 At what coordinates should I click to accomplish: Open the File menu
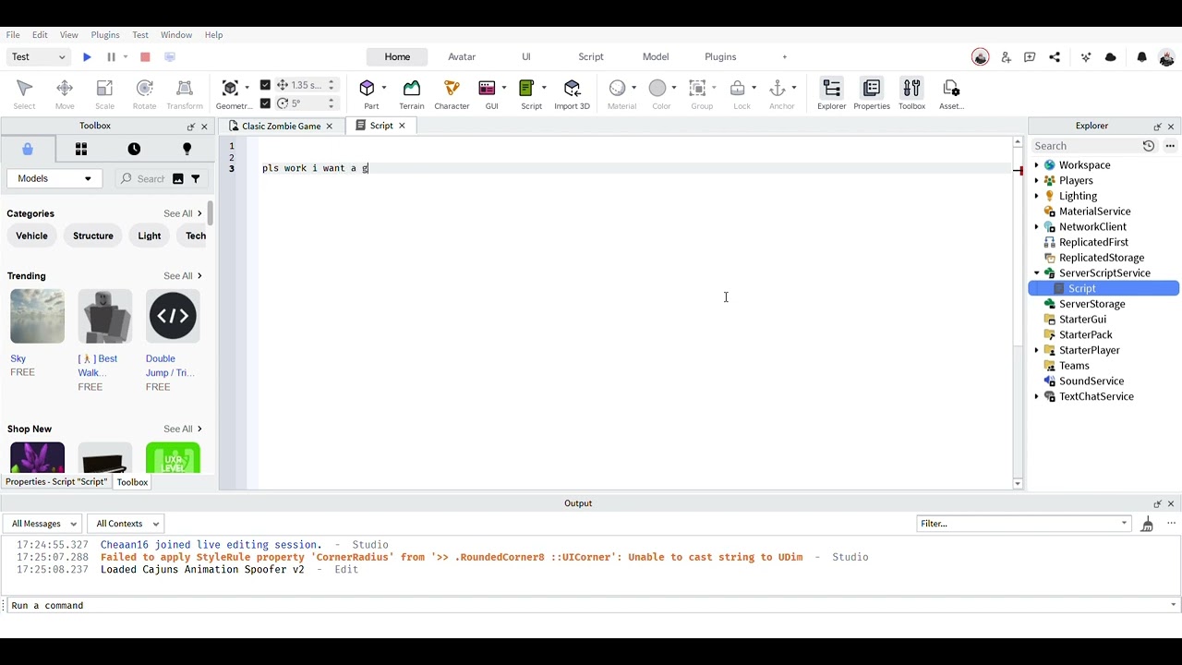point(13,35)
